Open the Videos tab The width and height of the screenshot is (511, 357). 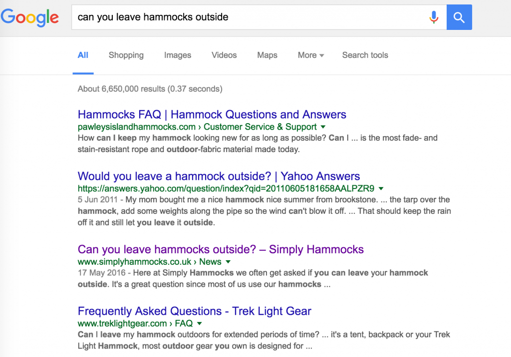coord(224,55)
